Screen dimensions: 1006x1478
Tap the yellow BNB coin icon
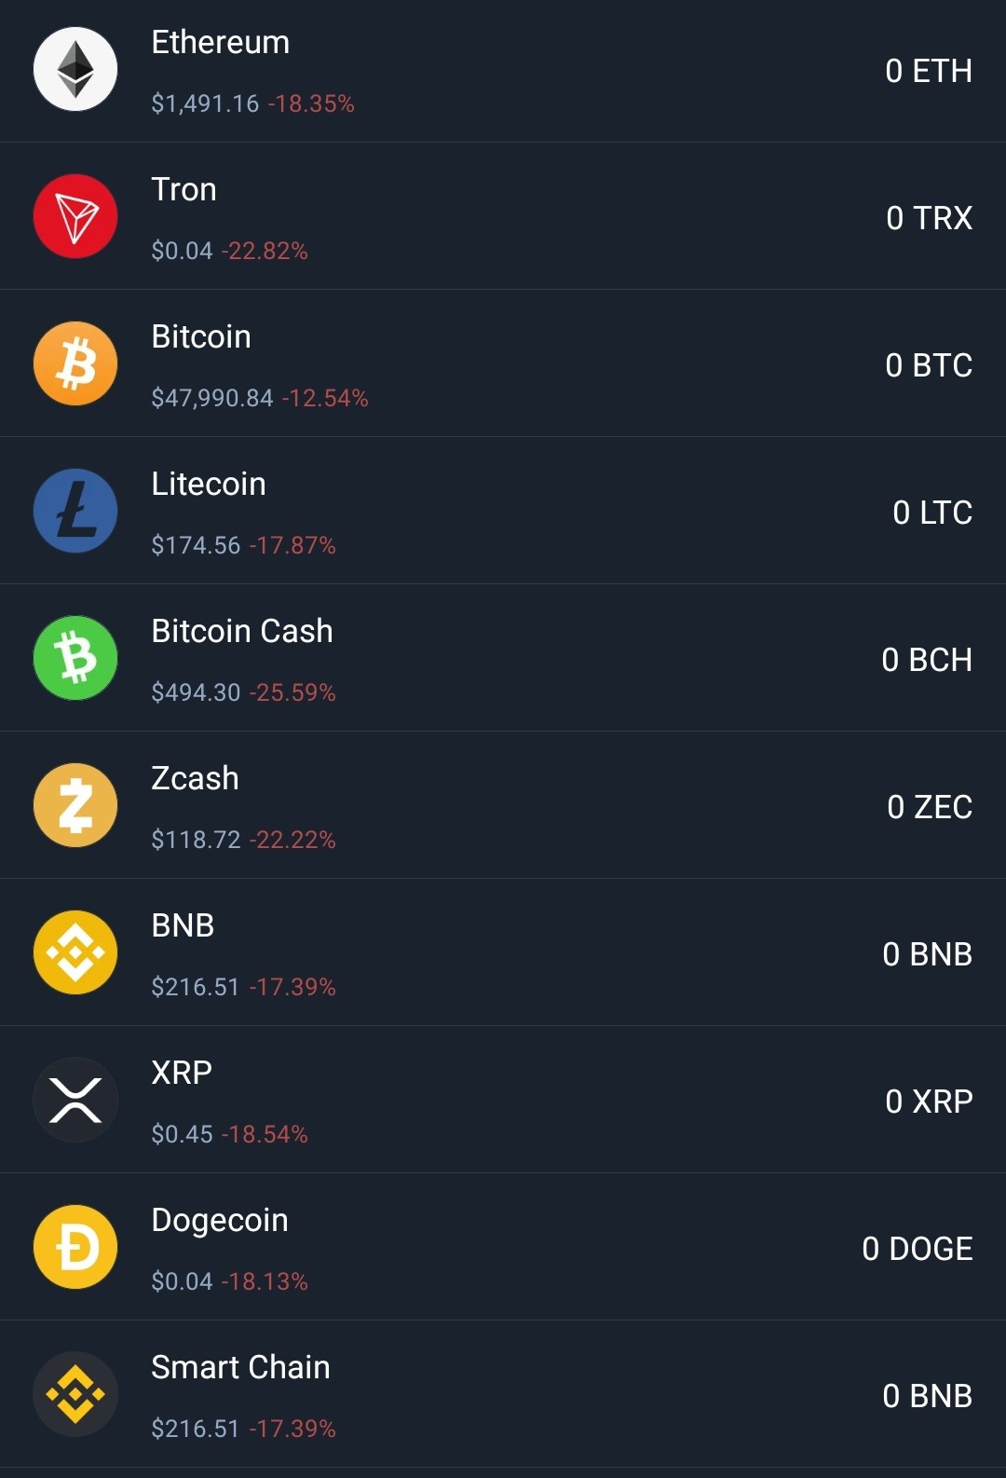coord(75,953)
